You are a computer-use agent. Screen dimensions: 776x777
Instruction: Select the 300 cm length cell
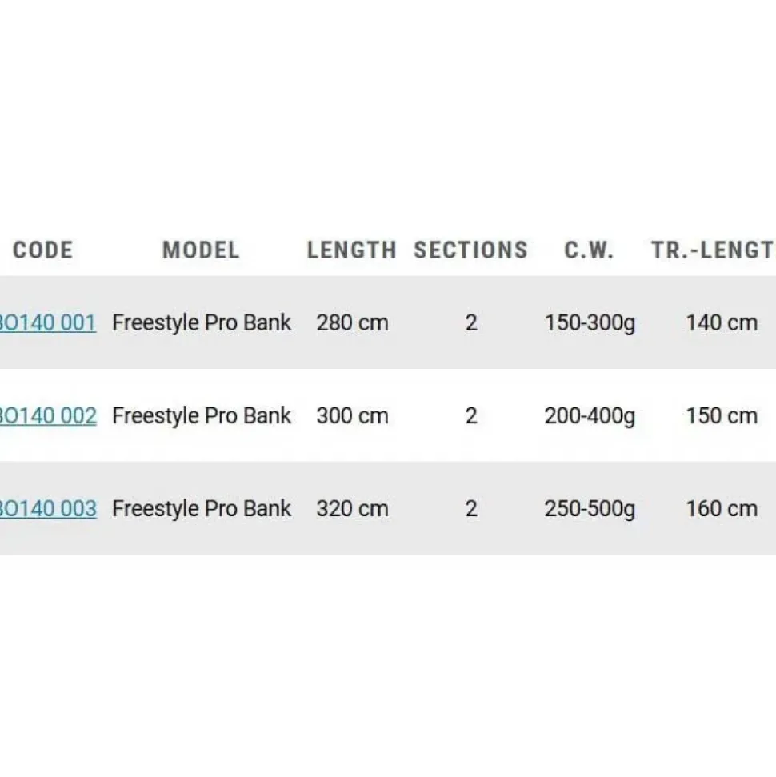(352, 416)
